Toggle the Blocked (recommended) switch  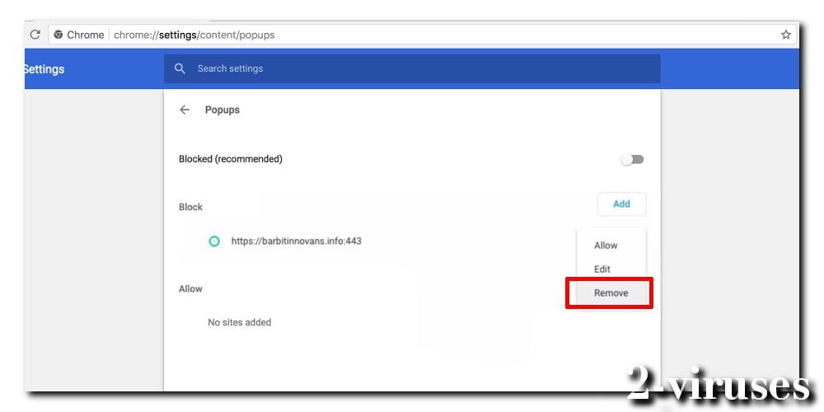pyautogui.click(x=632, y=159)
